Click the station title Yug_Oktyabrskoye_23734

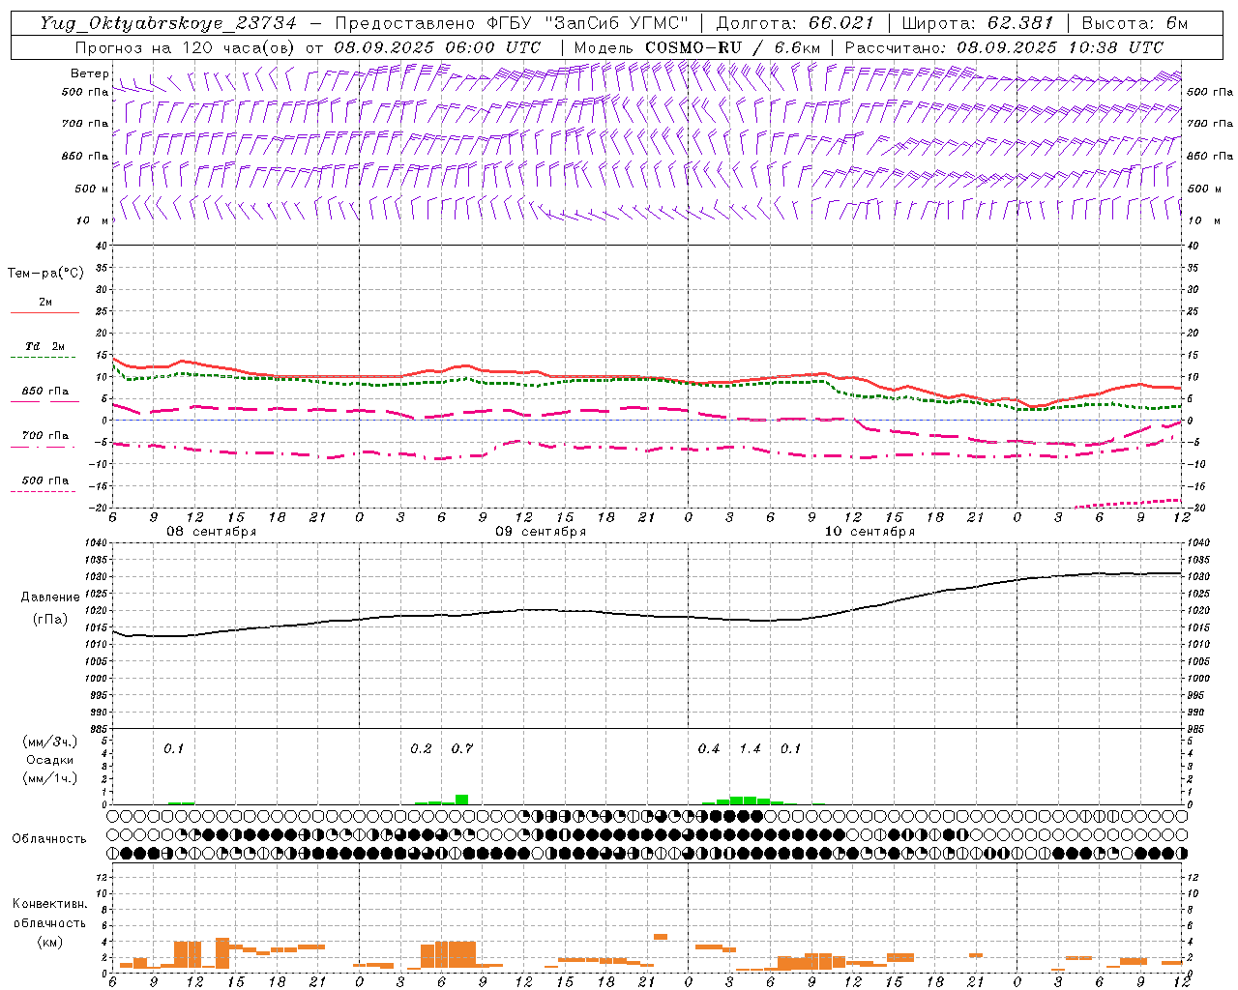point(168,23)
